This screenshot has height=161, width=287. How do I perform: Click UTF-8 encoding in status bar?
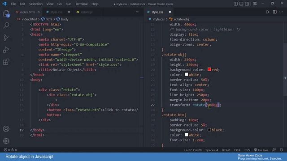click(x=226, y=150)
